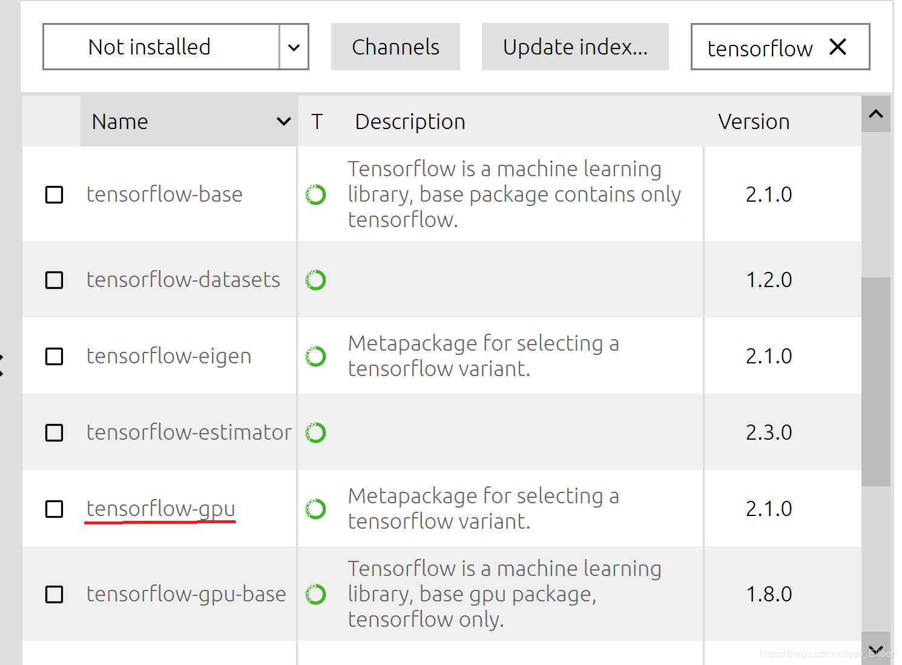
Task: Enable the tensorflow-gpu-base checkbox
Action: [x=54, y=594]
